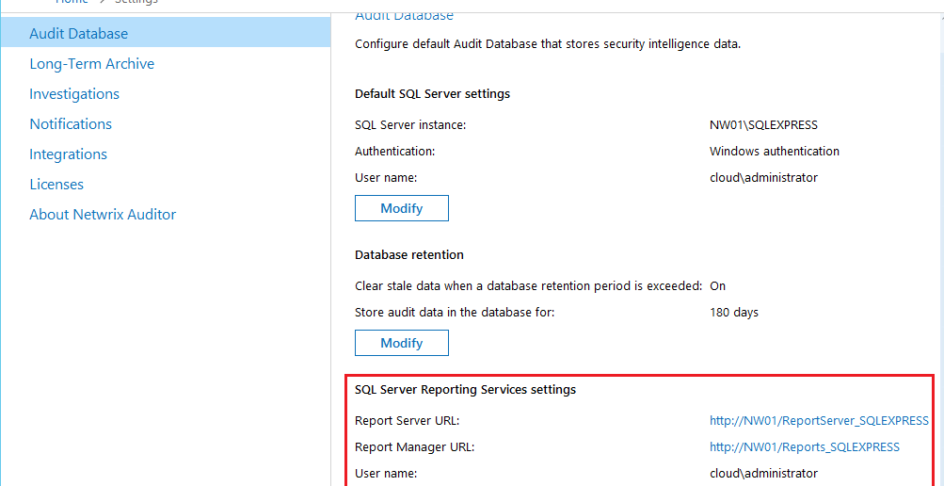This screenshot has height=486, width=944.
Task: Click the Report Server URL label text
Action: (407, 421)
